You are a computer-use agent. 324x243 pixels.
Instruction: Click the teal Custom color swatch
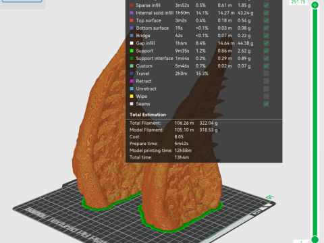pos(132,66)
